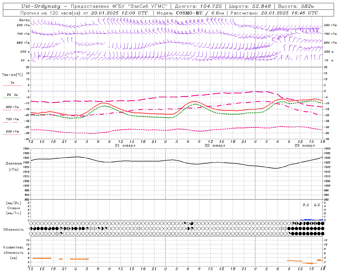Click the 'Прогноз на 120 часа(ов)' forecast line
The image size is (338, 271).
[84, 13]
